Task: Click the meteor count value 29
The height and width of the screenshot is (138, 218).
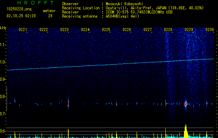Action: point(50,16)
